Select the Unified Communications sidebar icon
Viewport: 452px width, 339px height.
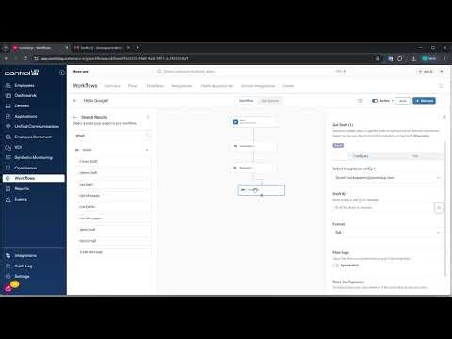click(x=8, y=126)
